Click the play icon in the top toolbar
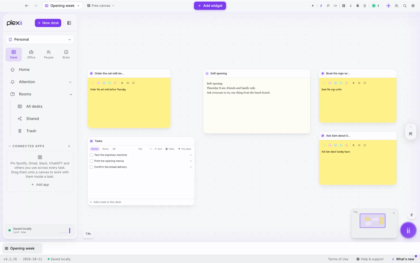Viewport: 420px width, 263px height. pyautogui.click(x=313, y=6)
